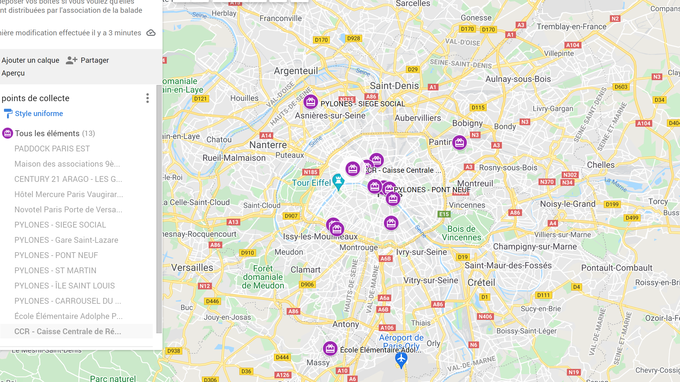Click the PYLONES - SIEGE SOCIAL map marker

click(311, 102)
